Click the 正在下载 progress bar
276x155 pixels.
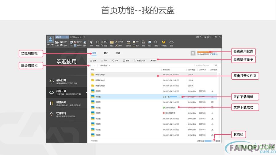[175, 97]
